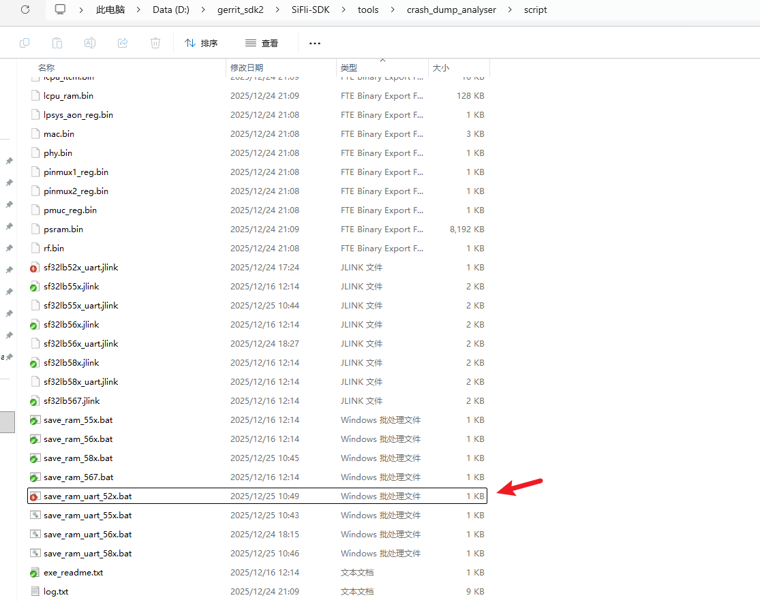The height and width of the screenshot is (602, 760).
Task: Navigate to the tools folder in breadcrumb
Action: [x=368, y=10]
